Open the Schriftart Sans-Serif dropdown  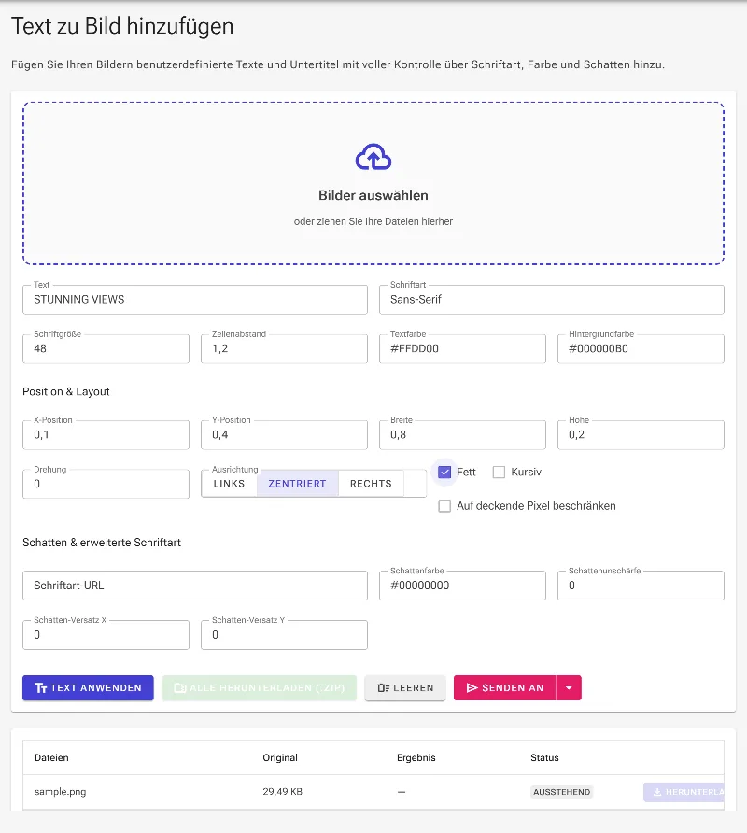(x=552, y=299)
